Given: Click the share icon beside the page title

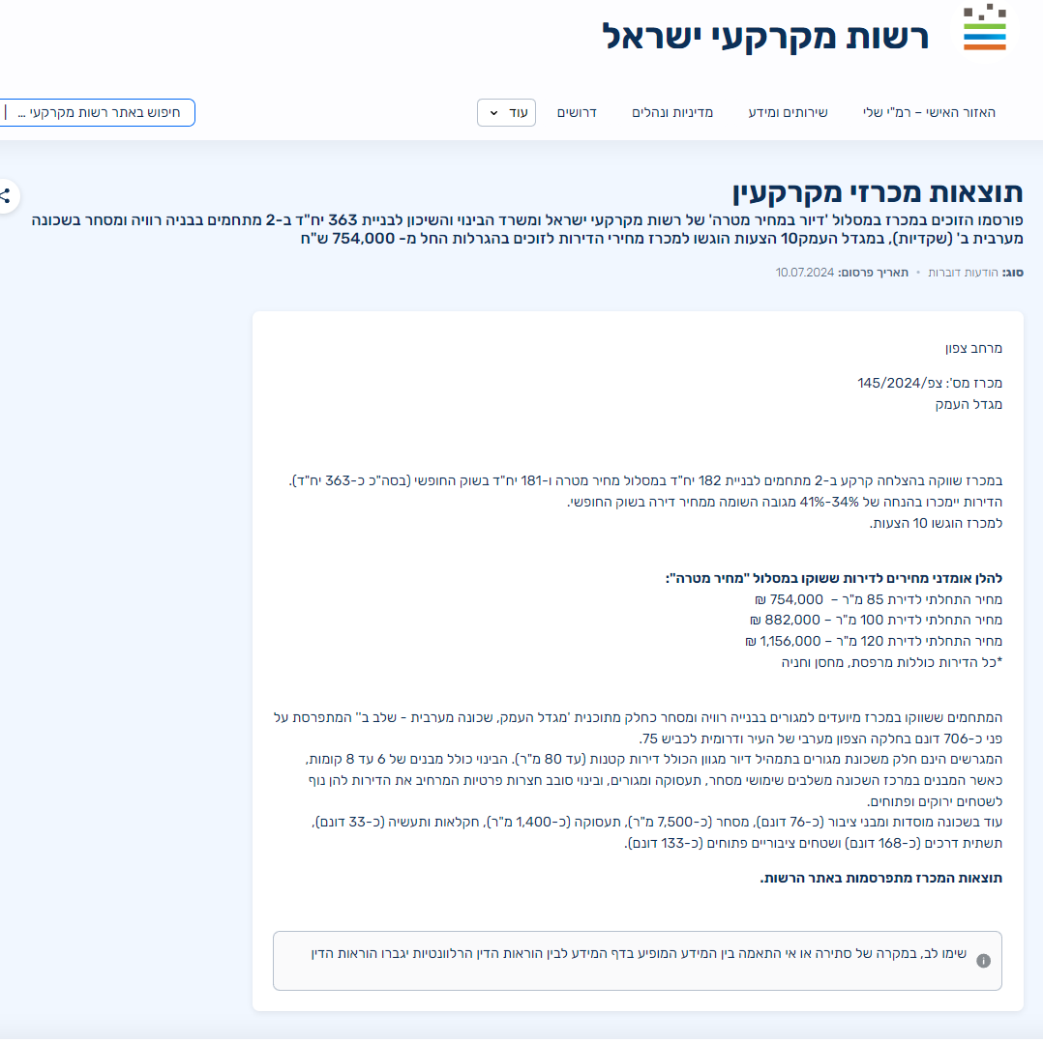Looking at the screenshot, I should tap(6, 196).
